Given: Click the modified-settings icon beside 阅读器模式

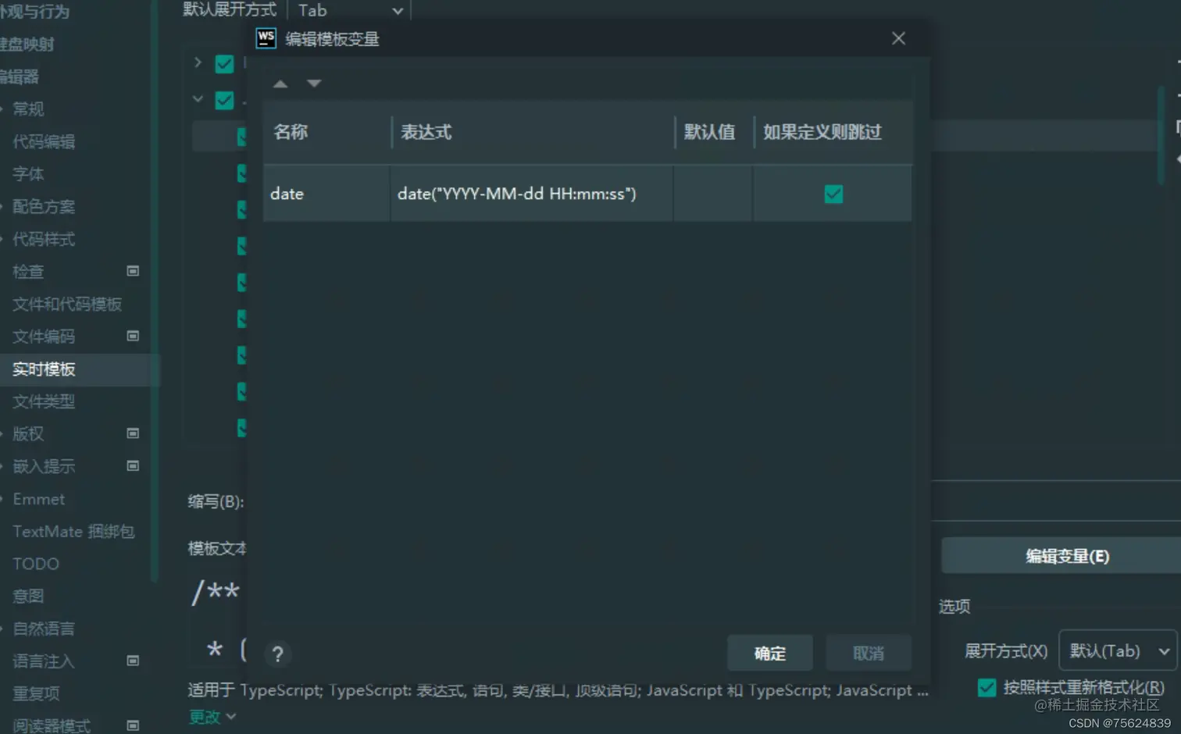Looking at the screenshot, I should pyautogui.click(x=133, y=726).
